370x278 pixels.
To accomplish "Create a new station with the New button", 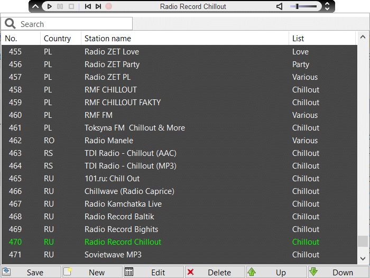I will tap(92, 272).
